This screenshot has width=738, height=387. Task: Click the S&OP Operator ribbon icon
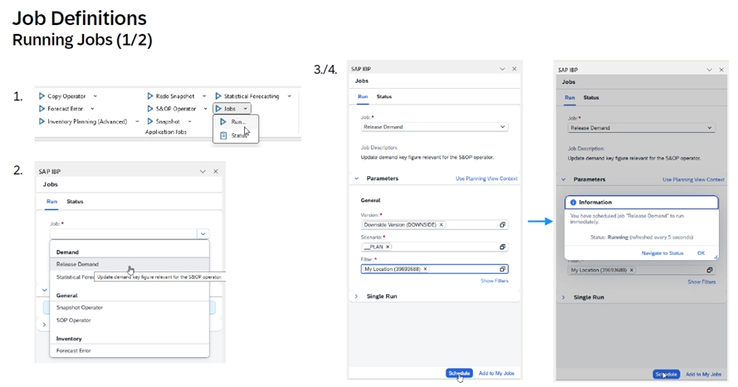coord(150,109)
